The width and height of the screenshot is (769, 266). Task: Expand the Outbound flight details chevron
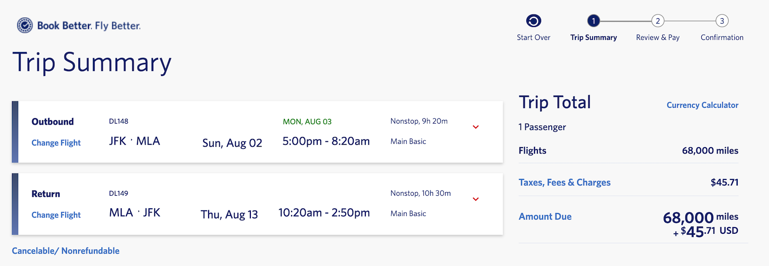[476, 127]
